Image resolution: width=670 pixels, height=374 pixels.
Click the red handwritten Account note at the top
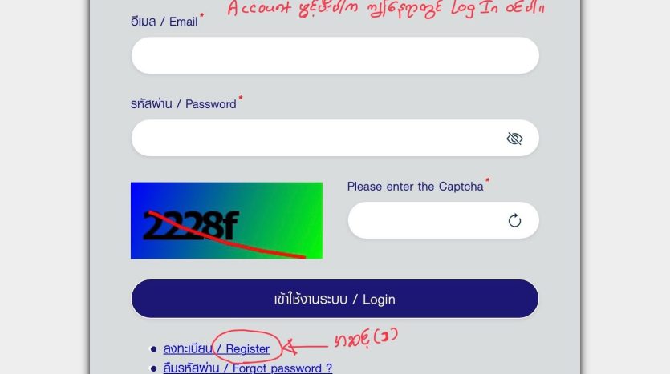point(386,9)
